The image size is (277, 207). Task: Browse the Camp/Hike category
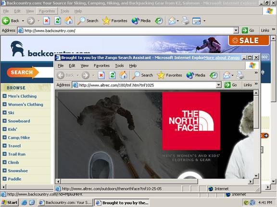pyautogui.click(x=19, y=138)
